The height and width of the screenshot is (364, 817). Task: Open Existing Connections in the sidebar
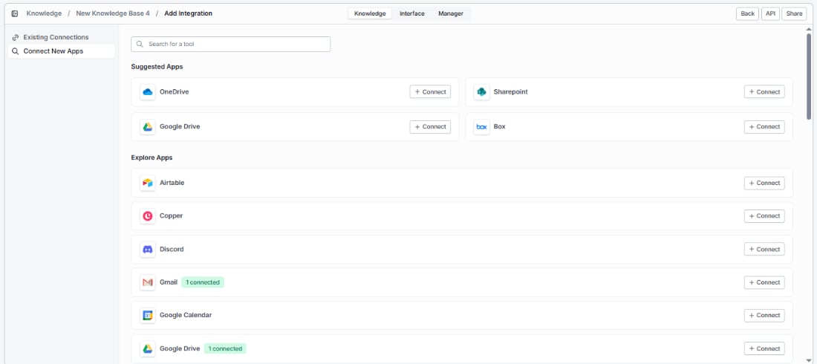[62, 38]
